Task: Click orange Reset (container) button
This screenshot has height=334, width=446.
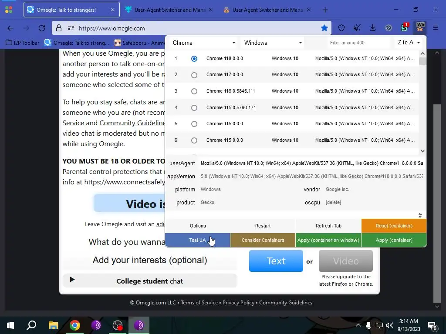Action: (394, 226)
